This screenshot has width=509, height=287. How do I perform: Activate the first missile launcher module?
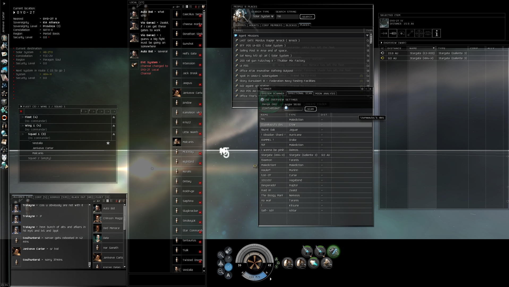(x=307, y=251)
